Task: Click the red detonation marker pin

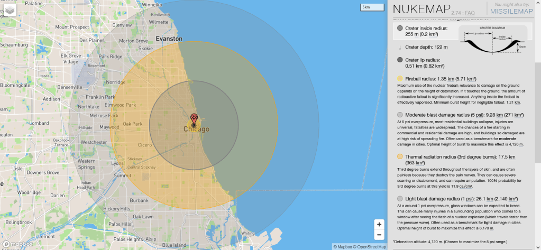Action: tap(194, 119)
